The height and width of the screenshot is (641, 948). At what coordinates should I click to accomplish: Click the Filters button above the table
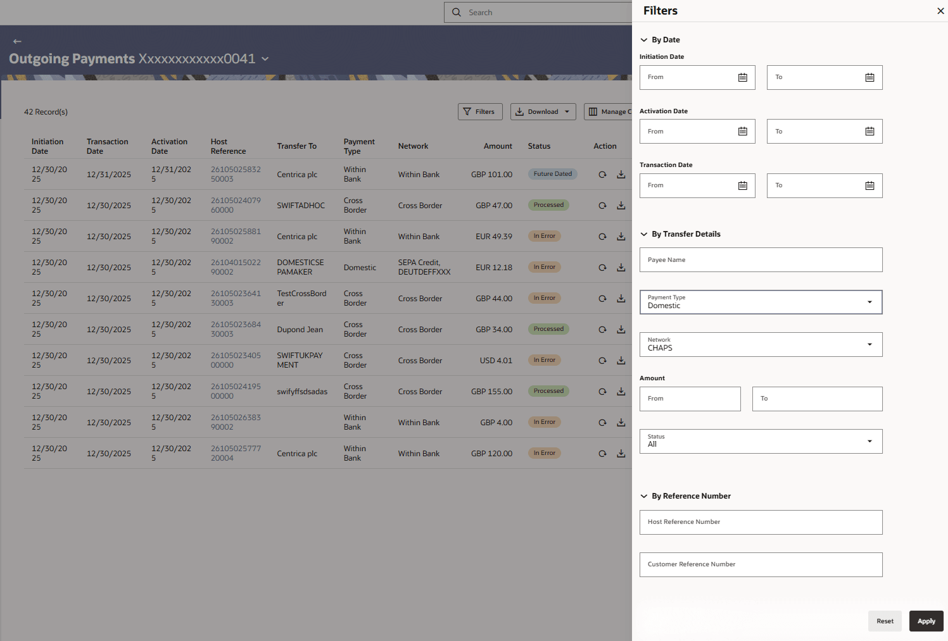tap(480, 112)
